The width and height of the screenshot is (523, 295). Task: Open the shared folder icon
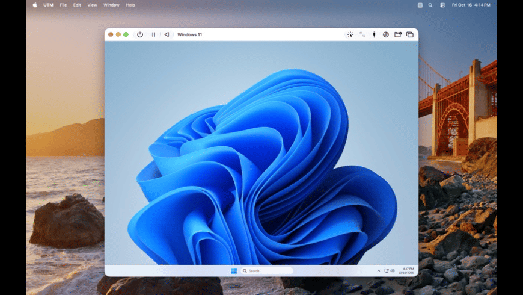pos(398,34)
